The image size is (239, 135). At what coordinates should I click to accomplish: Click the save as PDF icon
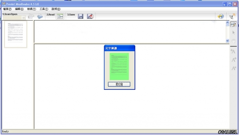[x=90, y=16]
